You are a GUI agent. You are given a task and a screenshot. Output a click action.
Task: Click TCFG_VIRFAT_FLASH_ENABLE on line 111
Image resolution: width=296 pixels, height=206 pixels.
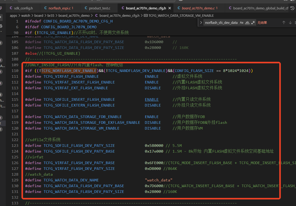(x=71, y=76)
